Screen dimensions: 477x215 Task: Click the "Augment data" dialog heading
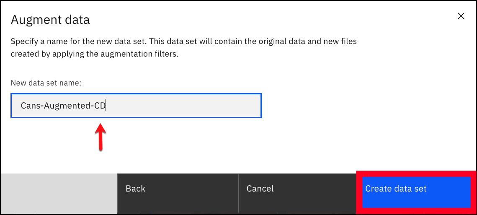(x=50, y=20)
